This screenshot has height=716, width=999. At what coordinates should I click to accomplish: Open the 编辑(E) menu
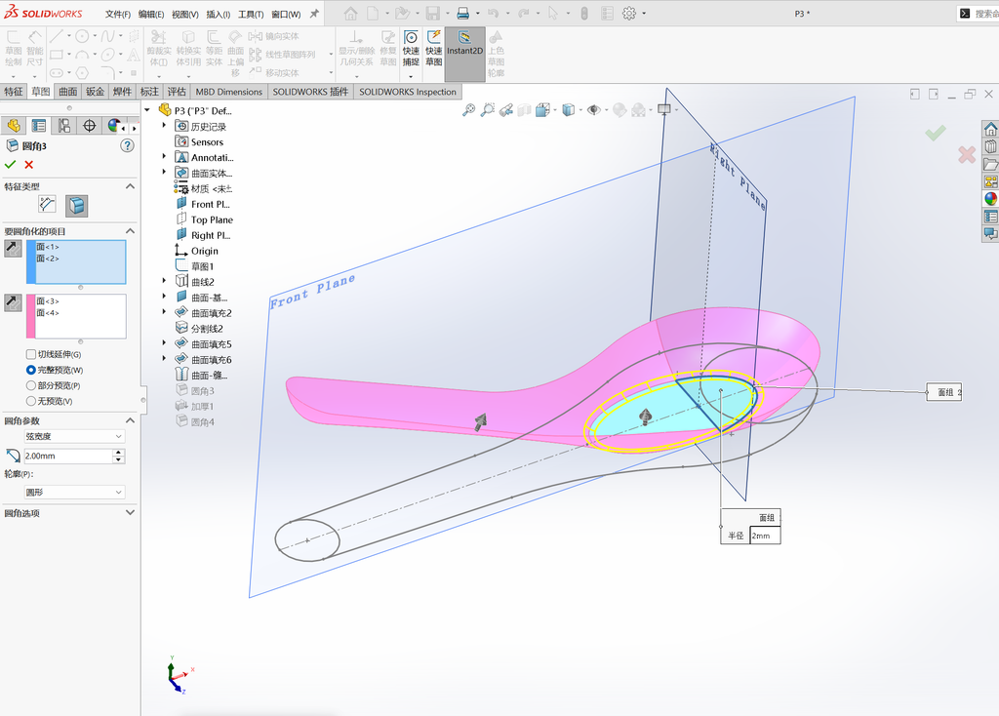pyautogui.click(x=151, y=14)
